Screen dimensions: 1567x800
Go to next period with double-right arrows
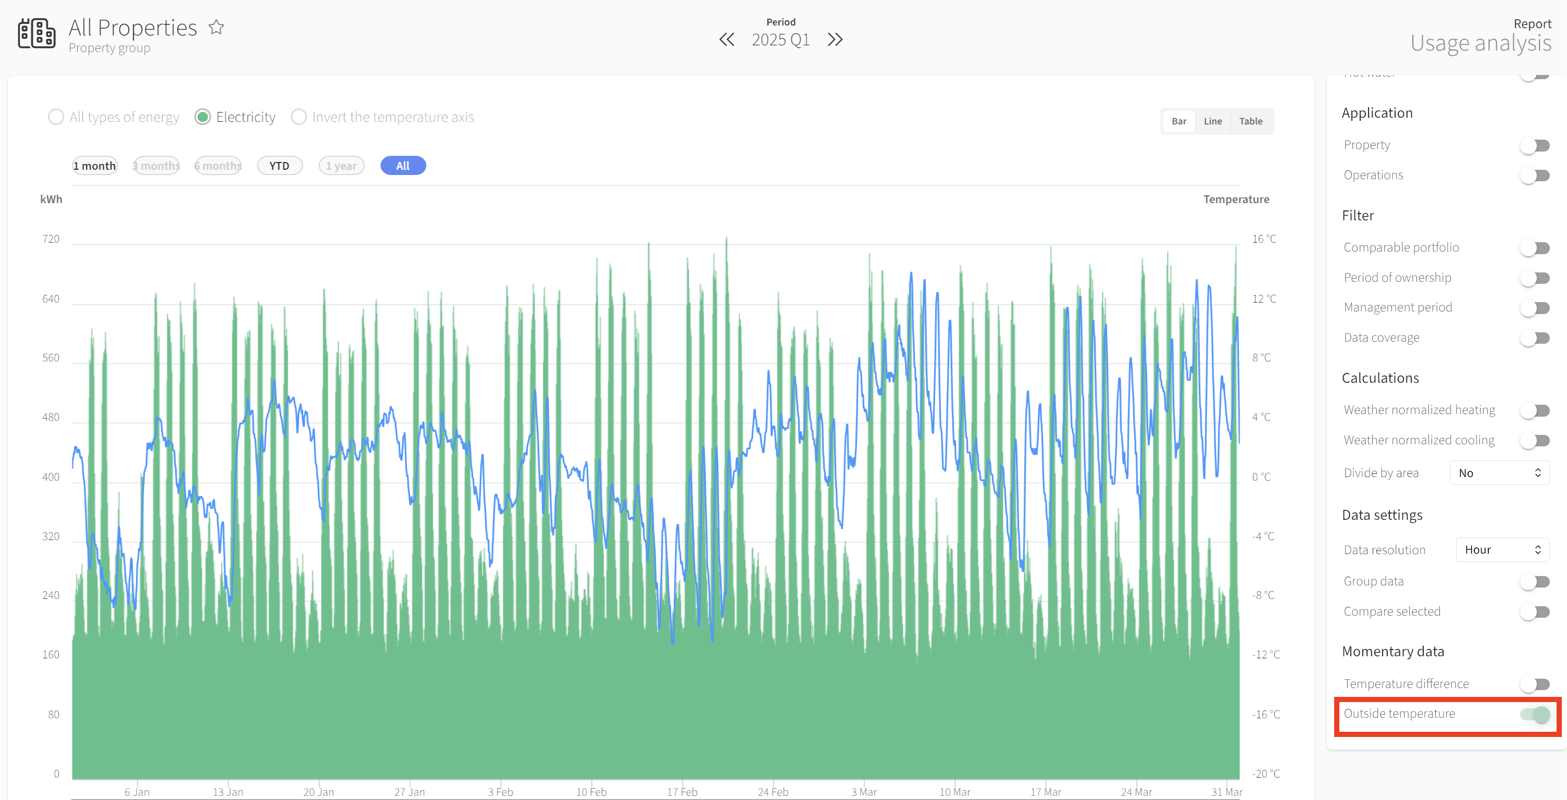[x=835, y=40]
